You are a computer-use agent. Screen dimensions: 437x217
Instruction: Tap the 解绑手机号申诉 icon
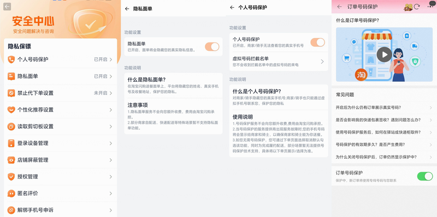[x=11, y=210]
